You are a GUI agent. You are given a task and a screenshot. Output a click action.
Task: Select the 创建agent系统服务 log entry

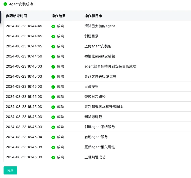click(x=100, y=127)
